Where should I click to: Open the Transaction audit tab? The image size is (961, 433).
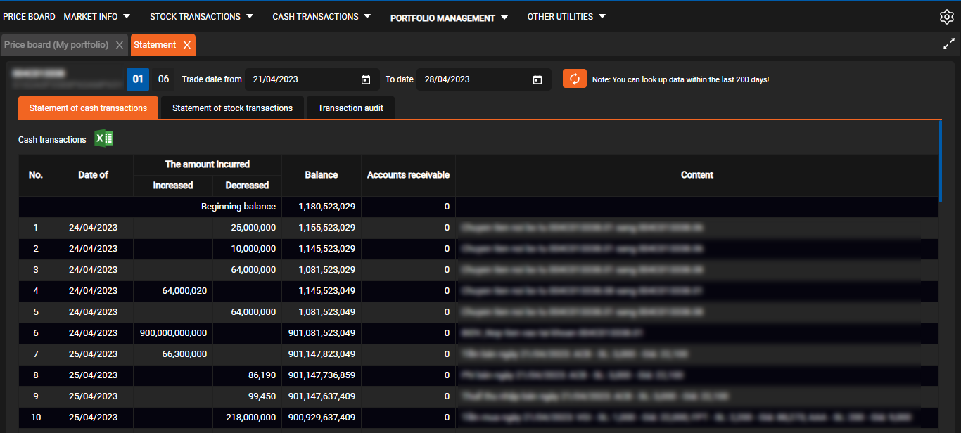[x=350, y=108]
